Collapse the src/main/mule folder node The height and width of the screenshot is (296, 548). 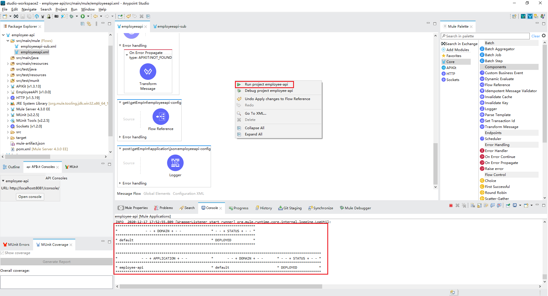[x=8, y=41]
